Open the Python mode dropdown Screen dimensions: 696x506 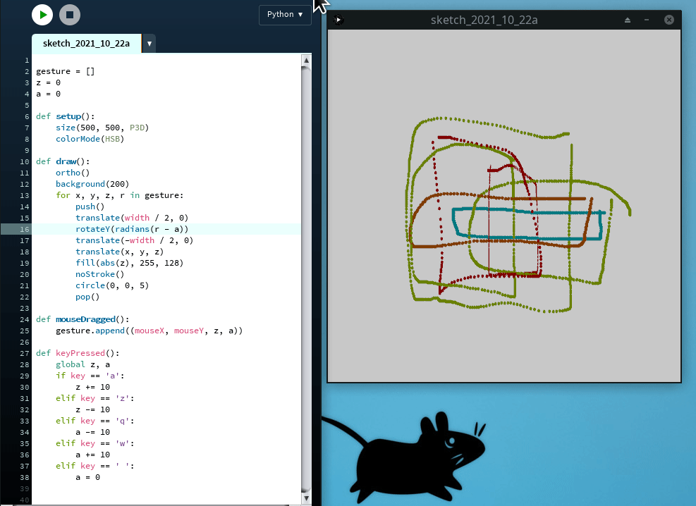coord(285,15)
